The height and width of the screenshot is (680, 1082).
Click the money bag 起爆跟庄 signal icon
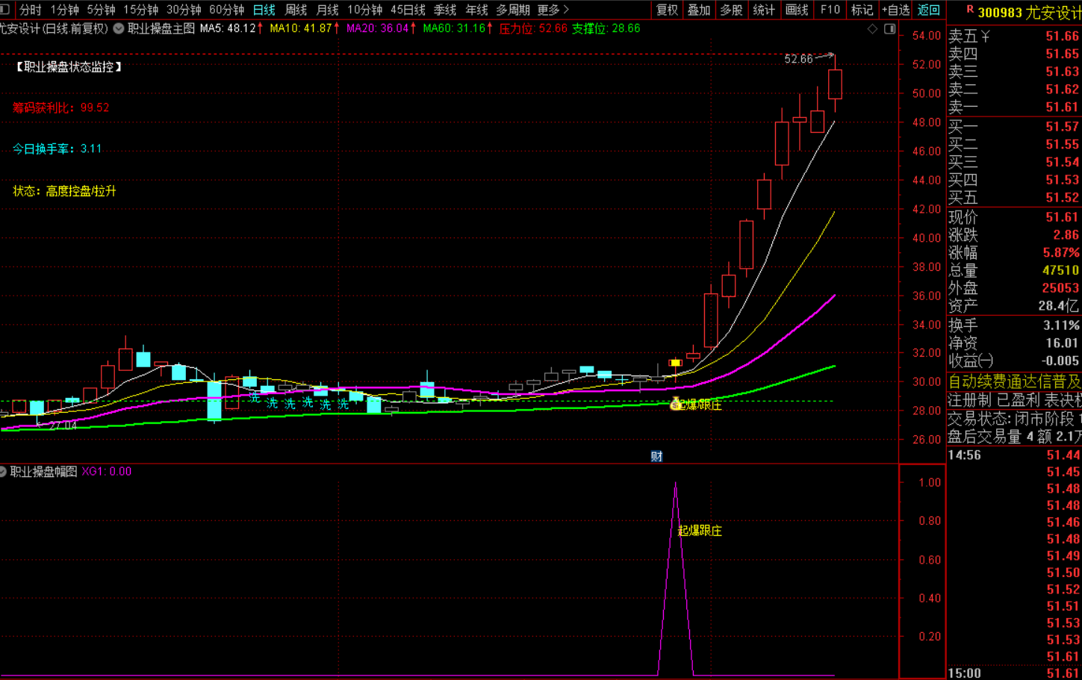coord(676,404)
